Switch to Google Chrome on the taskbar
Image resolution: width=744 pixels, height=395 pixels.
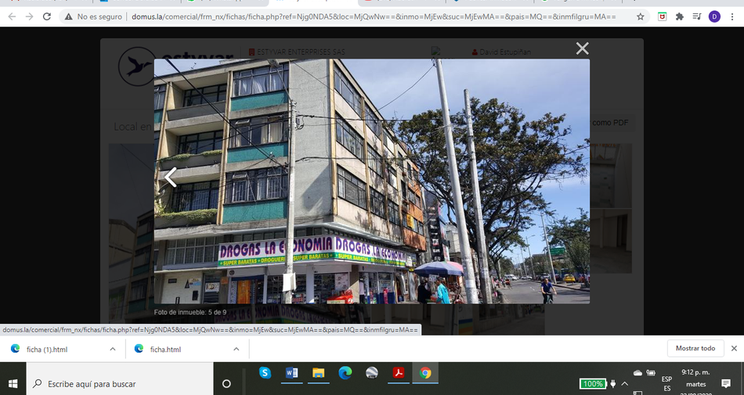[425, 373]
